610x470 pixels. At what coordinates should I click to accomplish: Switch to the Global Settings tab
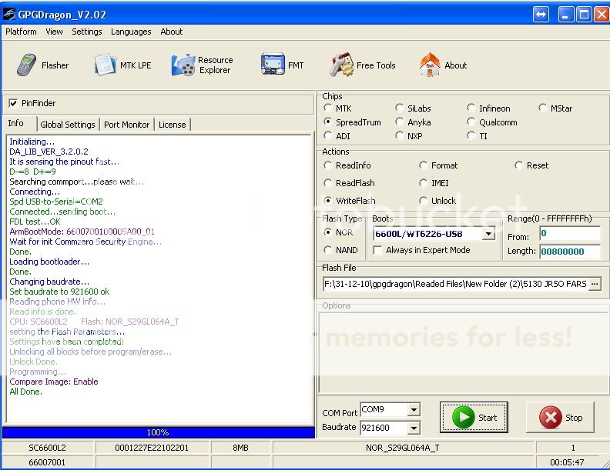point(68,125)
